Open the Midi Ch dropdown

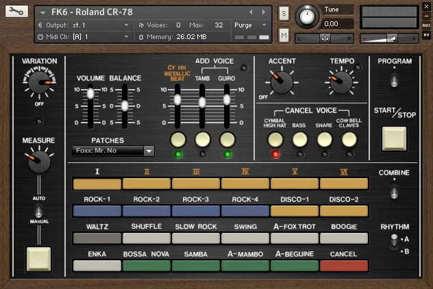click(83, 37)
